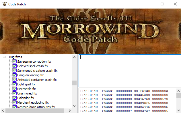Click inside the empty description text box
Screen dimensions: 181x113
[130, 71]
